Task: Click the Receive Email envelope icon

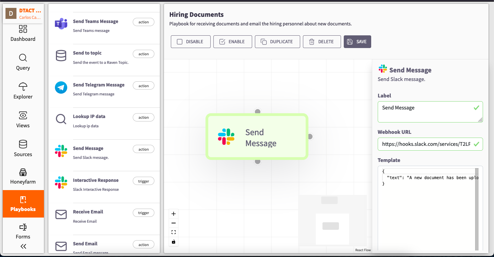Action: [61, 214]
